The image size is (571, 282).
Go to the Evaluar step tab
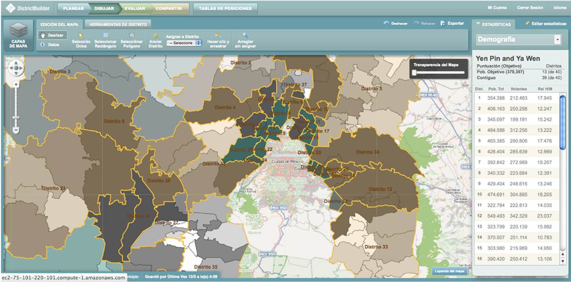pyautogui.click(x=135, y=8)
